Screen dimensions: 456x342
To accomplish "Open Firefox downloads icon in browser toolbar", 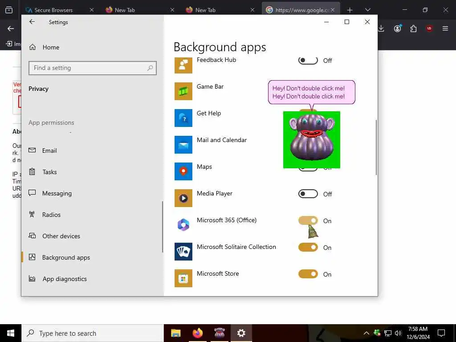I will (381, 28).
